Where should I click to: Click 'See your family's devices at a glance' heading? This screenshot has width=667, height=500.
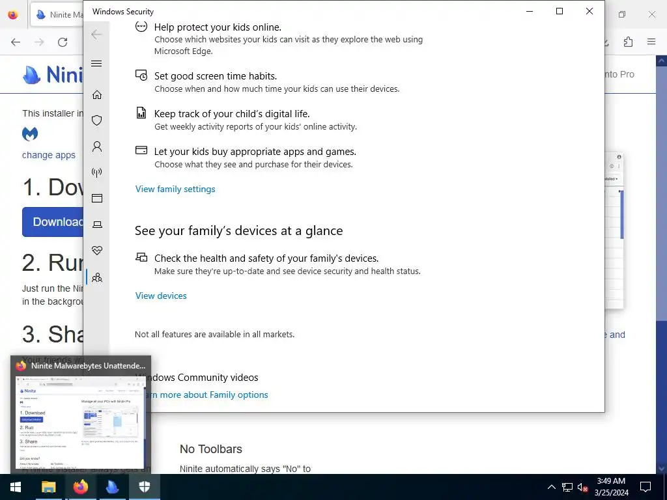tap(238, 230)
